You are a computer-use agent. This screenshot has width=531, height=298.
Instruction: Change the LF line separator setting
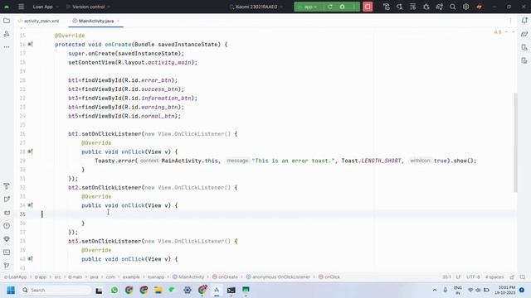pyautogui.click(x=458, y=277)
